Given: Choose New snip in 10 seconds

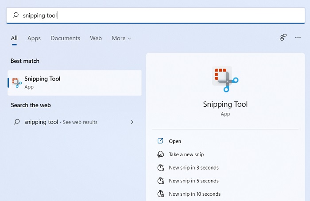Looking at the screenshot, I should (195, 194).
